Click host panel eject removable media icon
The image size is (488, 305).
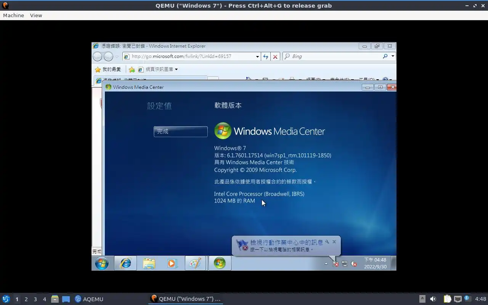(x=422, y=299)
